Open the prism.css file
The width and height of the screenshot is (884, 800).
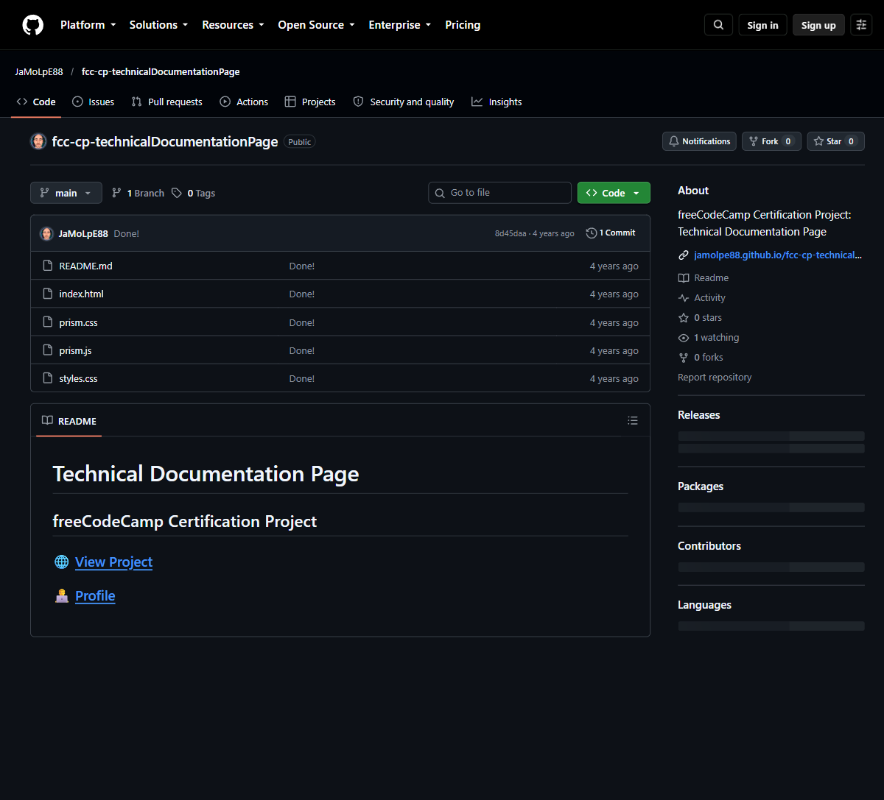pyautogui.click(x=79, y=322)
